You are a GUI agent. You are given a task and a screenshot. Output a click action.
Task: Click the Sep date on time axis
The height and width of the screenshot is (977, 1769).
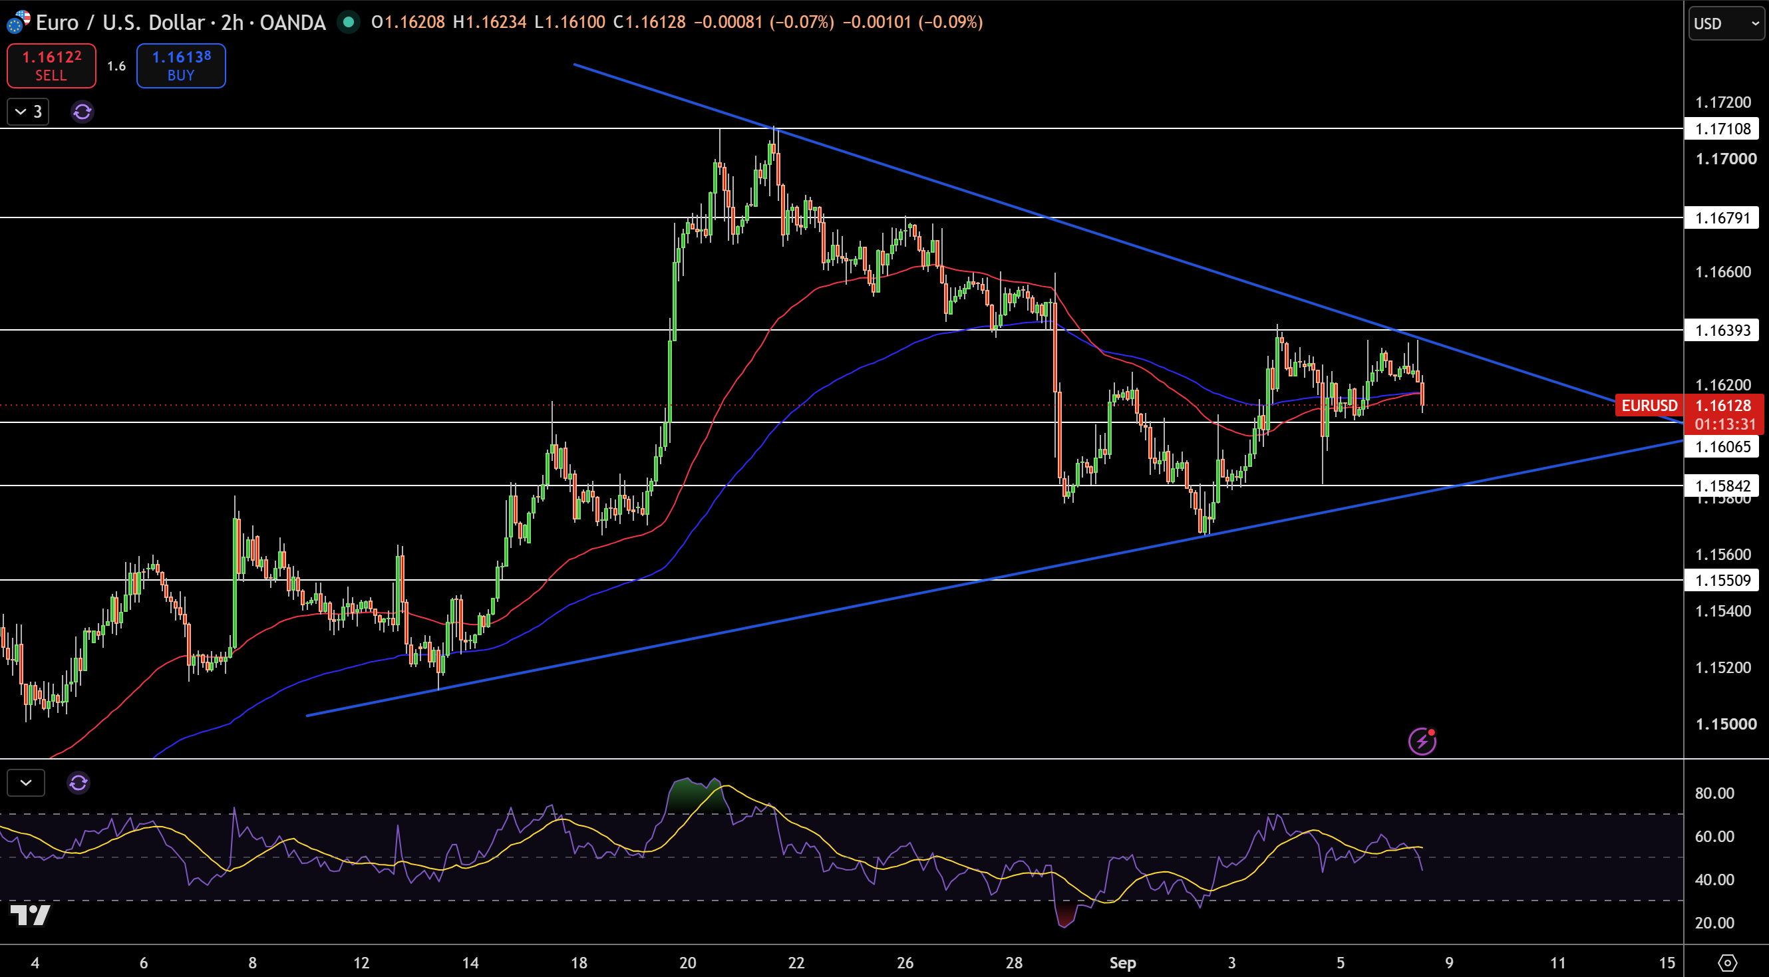(1123, 962)
